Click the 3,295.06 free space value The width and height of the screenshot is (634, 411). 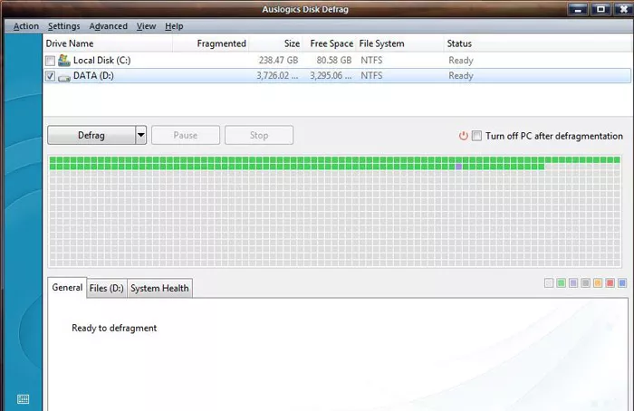[331, 75]
